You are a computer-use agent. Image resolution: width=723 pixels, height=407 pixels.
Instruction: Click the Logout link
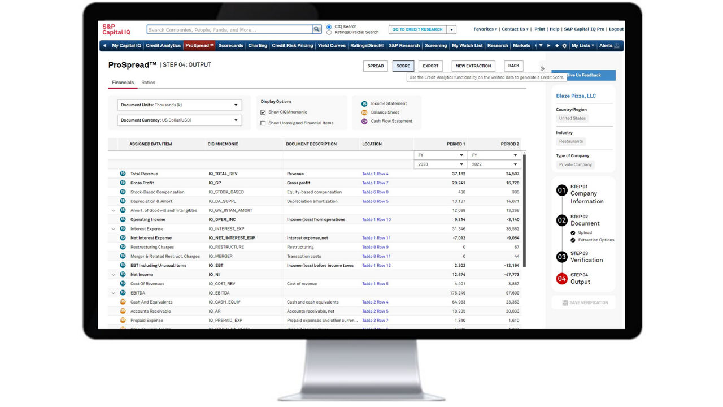[616, 29]
